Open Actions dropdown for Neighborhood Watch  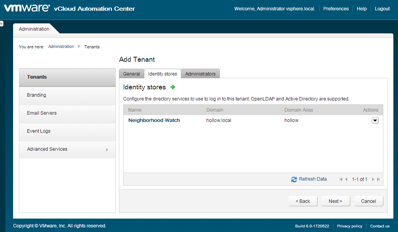(375, 120)
